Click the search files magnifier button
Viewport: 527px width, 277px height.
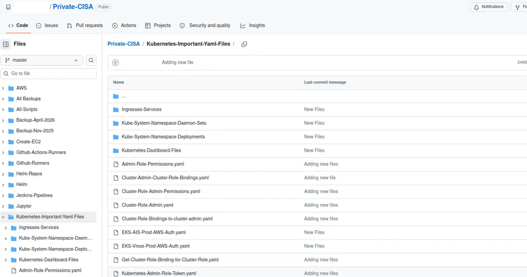91,60
